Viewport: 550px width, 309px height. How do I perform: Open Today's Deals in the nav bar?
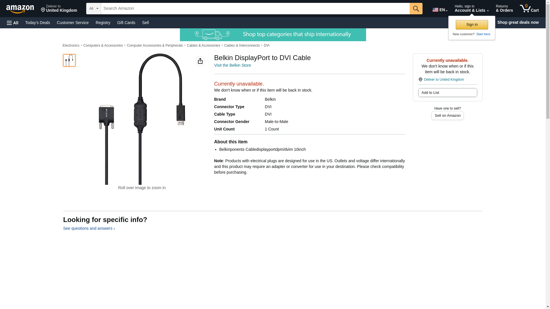point(38,23)
